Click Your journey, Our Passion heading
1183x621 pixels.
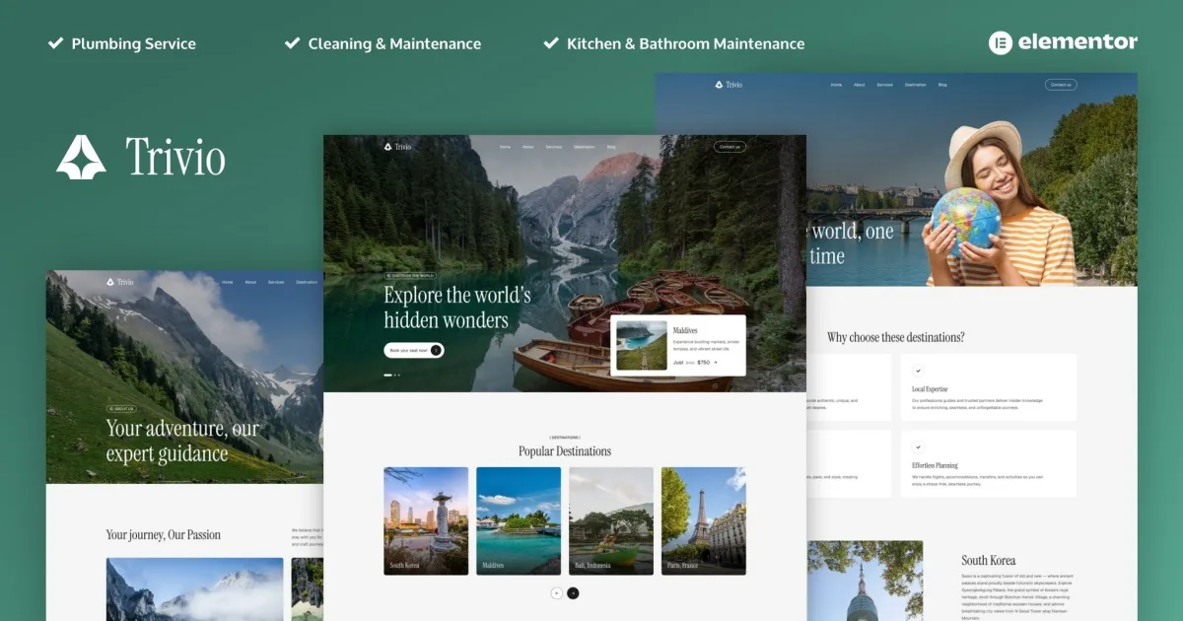(164, 534)
